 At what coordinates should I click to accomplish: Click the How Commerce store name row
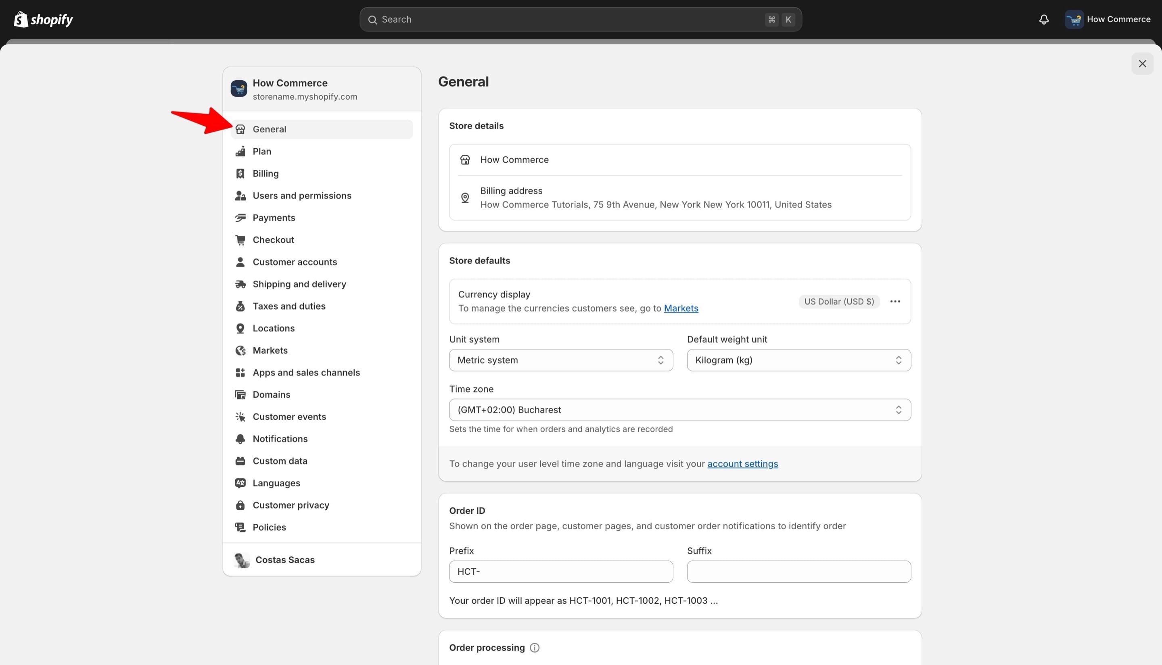[680, 160]
